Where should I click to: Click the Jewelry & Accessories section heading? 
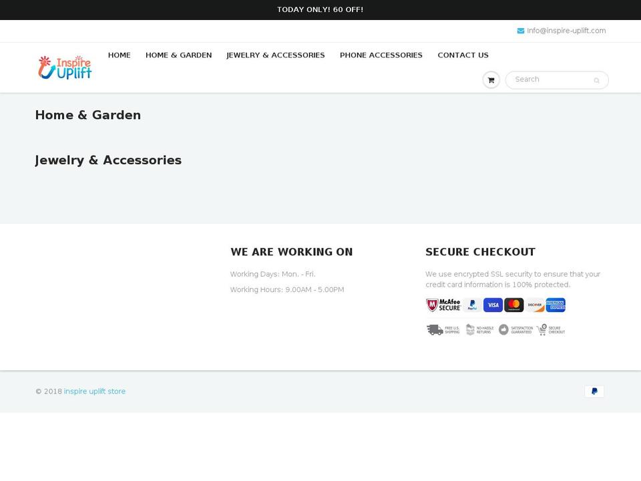click(x=108, y=160)
